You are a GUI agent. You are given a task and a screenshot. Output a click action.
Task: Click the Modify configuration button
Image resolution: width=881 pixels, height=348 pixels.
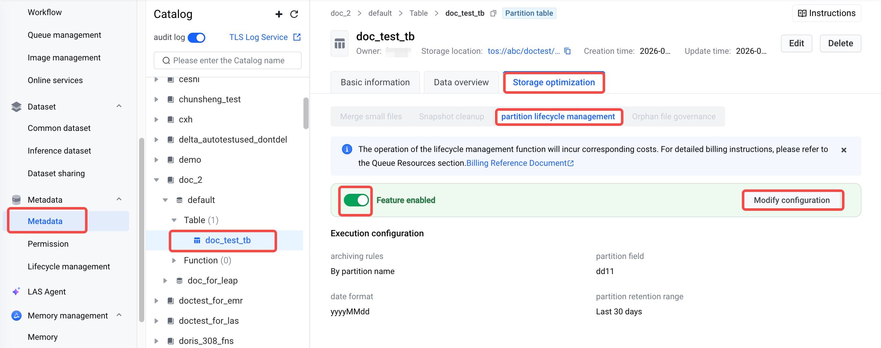(791, 200)
